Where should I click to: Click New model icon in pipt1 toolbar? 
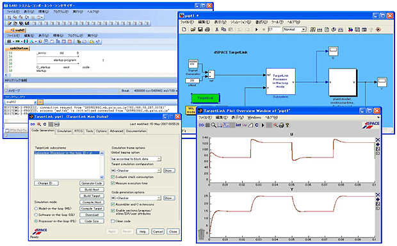tap(184, 29)
